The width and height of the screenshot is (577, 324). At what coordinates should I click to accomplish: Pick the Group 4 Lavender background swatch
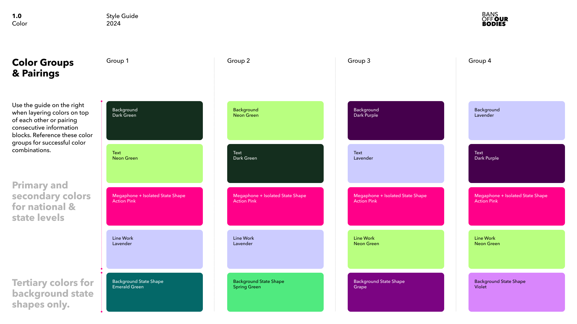click(x=517, y=121)
